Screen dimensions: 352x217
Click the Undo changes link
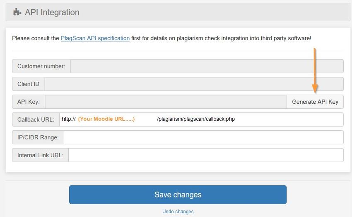pos(178,211)
